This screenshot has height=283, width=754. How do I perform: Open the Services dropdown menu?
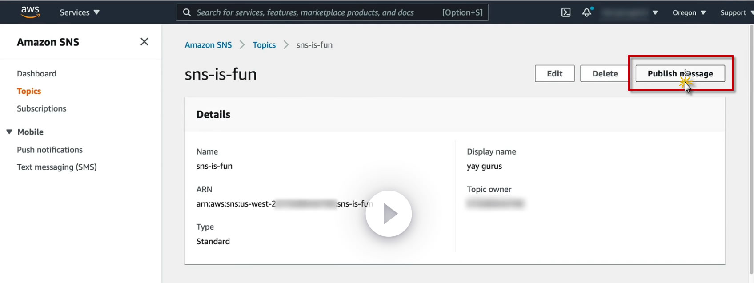pyautogui.click(x=80, y=12)
